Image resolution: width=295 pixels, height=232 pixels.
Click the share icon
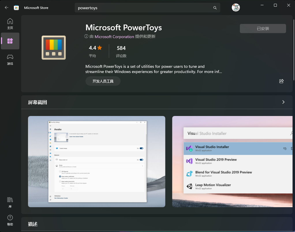click(281, 81)
